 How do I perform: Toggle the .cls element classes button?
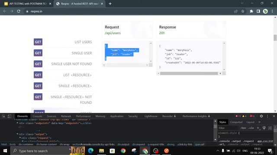click(251, 128)
